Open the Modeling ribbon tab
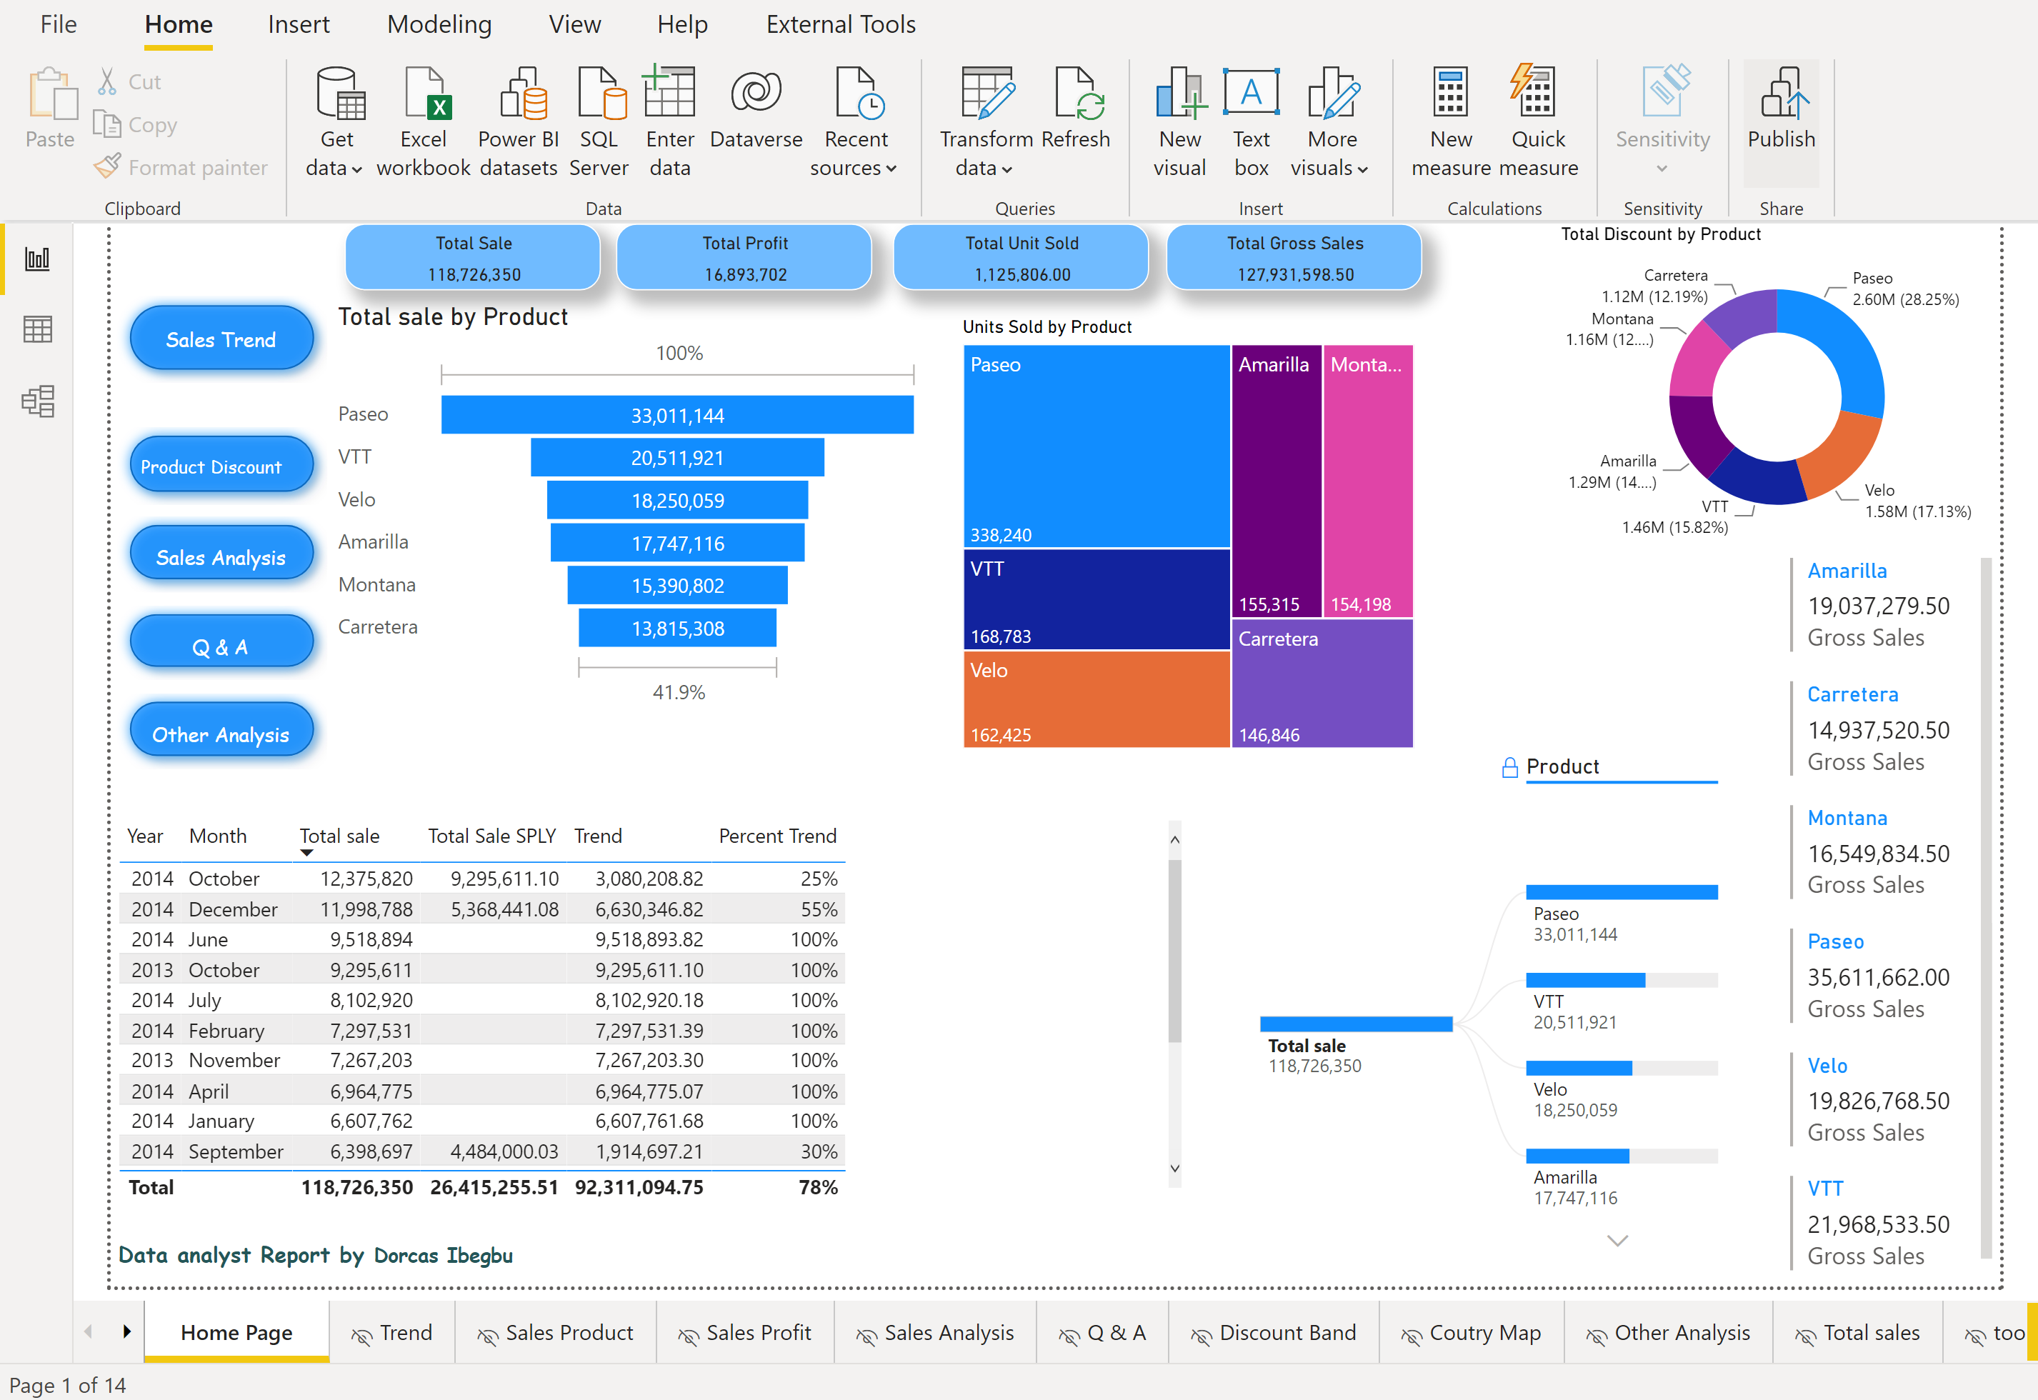Screen dimensions: 2038x1400 [x=439, y=24]
